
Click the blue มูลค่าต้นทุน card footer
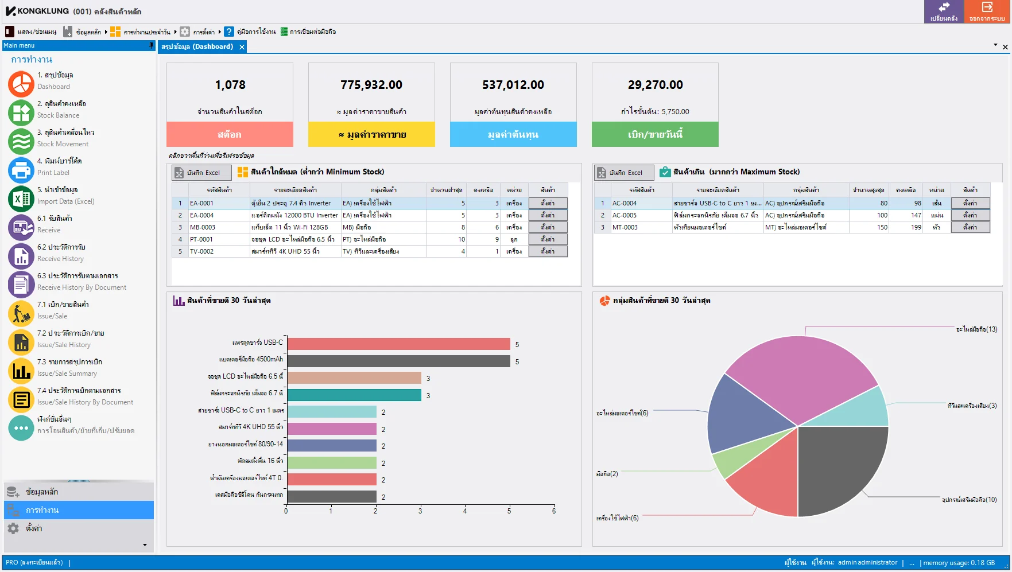[x=513, y=134]
